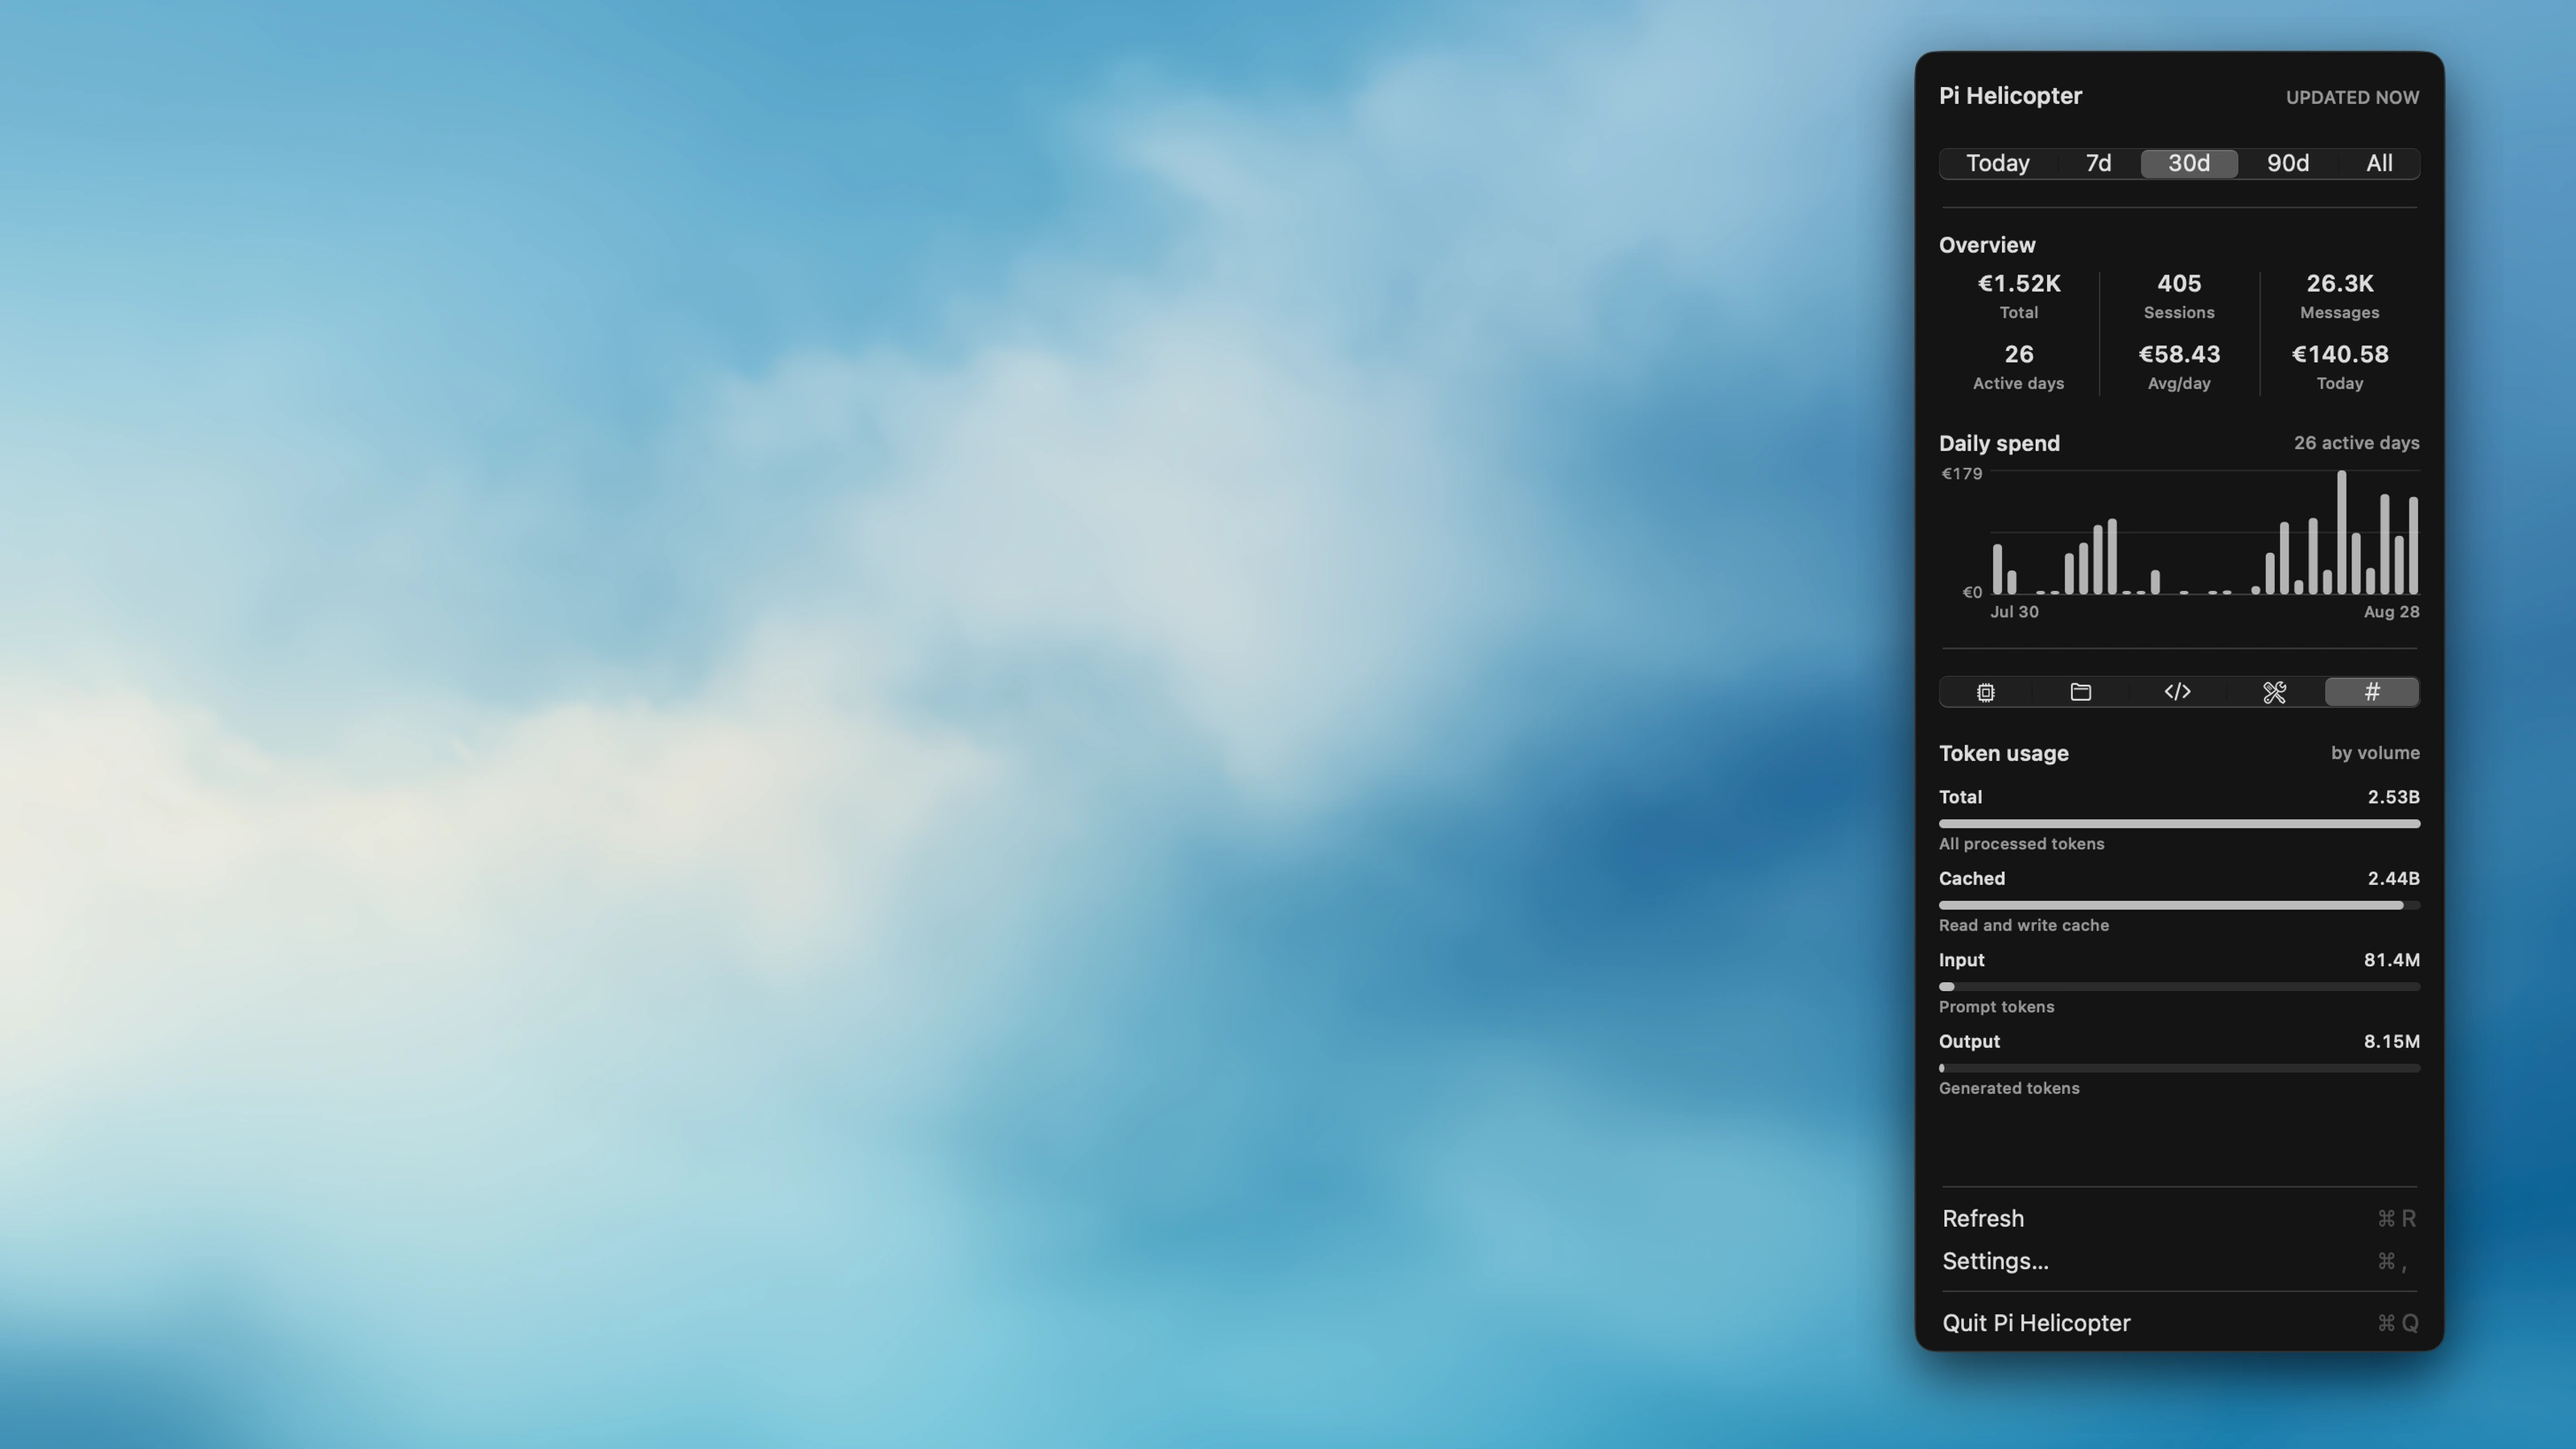Viewport: 2576px width, 1449px height.
Task: Click the All processed tokens caption
Action: 2021,844
